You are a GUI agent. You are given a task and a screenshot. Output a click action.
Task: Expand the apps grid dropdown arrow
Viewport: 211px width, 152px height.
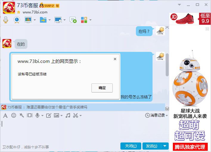[90, 20]
